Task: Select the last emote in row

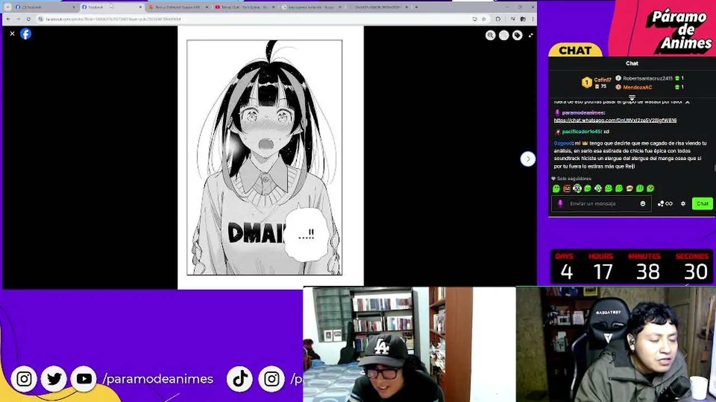Action: pos(651,189)
